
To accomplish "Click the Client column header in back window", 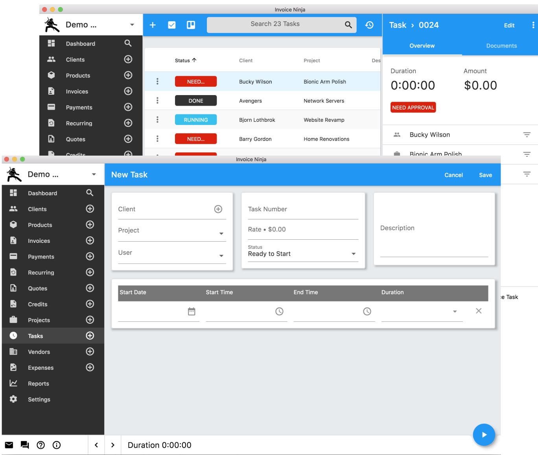I will coord(246,61).
